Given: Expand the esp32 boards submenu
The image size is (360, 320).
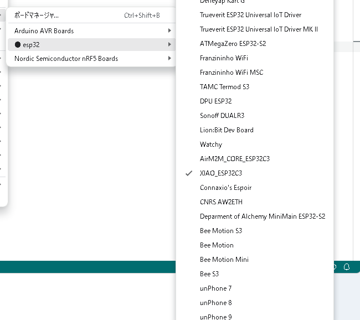Looking at the screenshot, I should point(91,44).
